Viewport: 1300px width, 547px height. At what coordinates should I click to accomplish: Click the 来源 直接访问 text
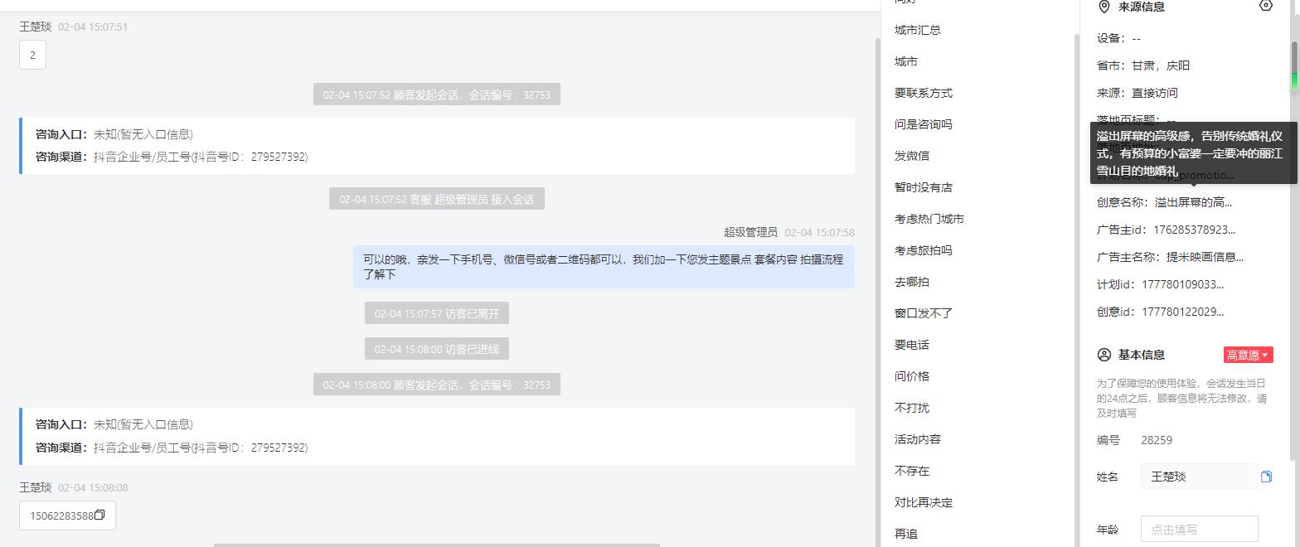(x=1155, y=93)
